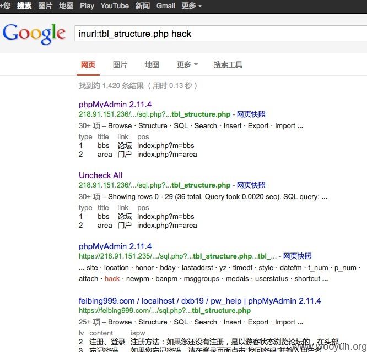This screenshot has width=367, height=352.
Task: Click 'index.php?m=area' in Uncheck All result table
Action: (x=167, y=226)
